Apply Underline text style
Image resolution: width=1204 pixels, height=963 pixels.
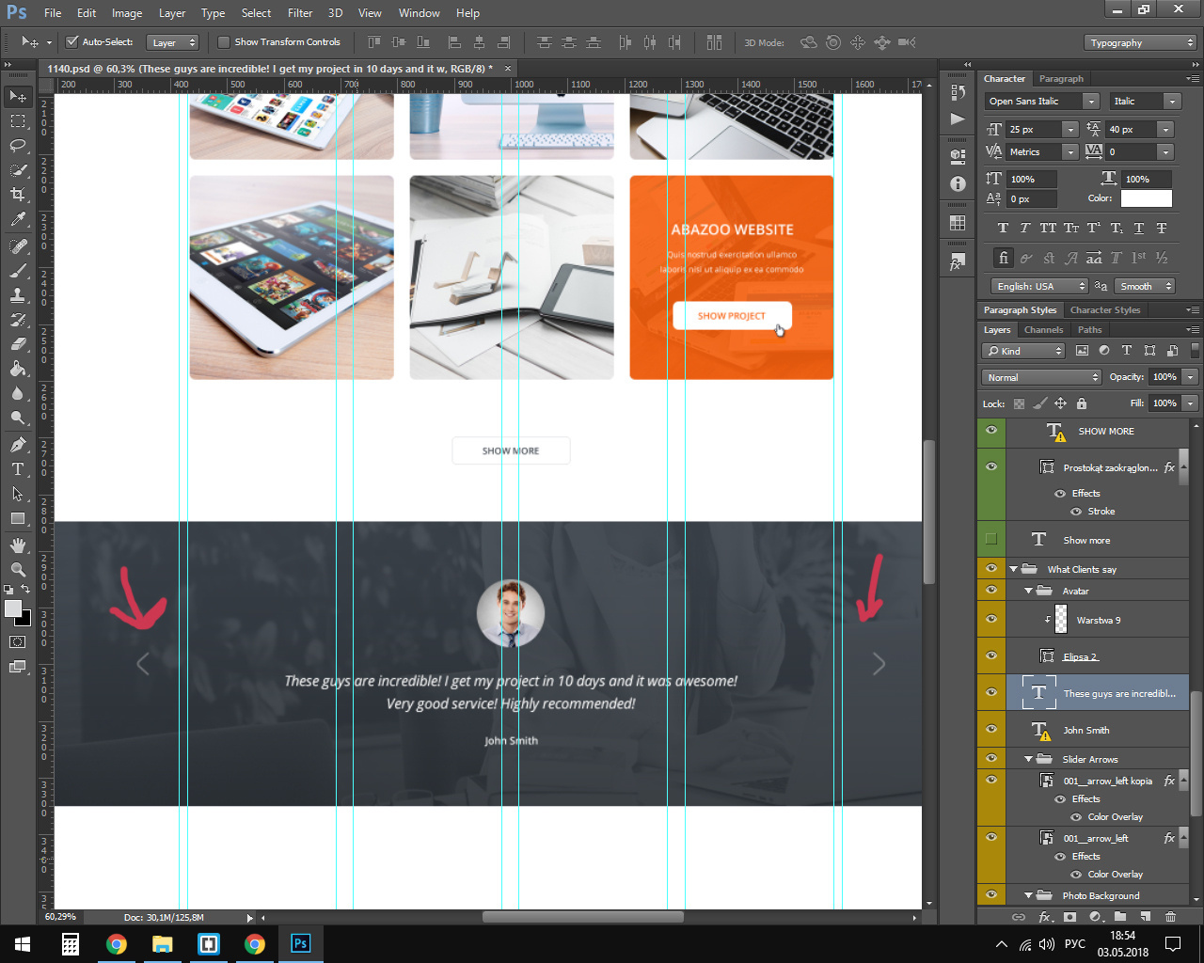(x=1139, y=228)
